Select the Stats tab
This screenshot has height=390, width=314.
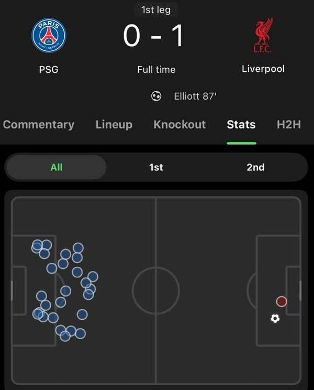click(241, 125)
